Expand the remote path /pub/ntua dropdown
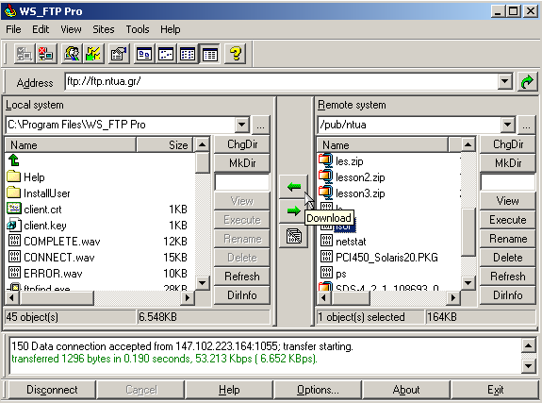The width and height of the screenshot is (542, 403). point(507,125)
